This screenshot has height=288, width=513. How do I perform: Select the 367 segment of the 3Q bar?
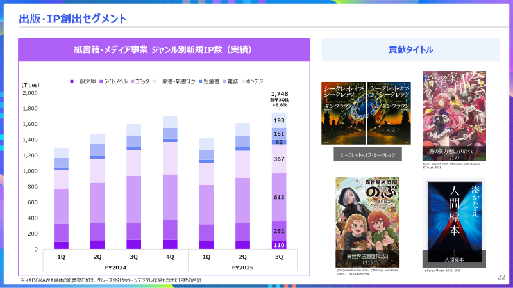point(279,159)
